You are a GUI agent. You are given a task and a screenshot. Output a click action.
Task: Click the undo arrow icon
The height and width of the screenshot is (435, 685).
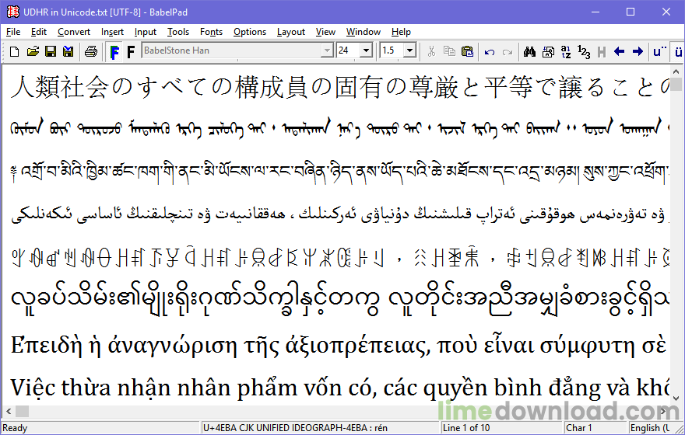[489, 51]
